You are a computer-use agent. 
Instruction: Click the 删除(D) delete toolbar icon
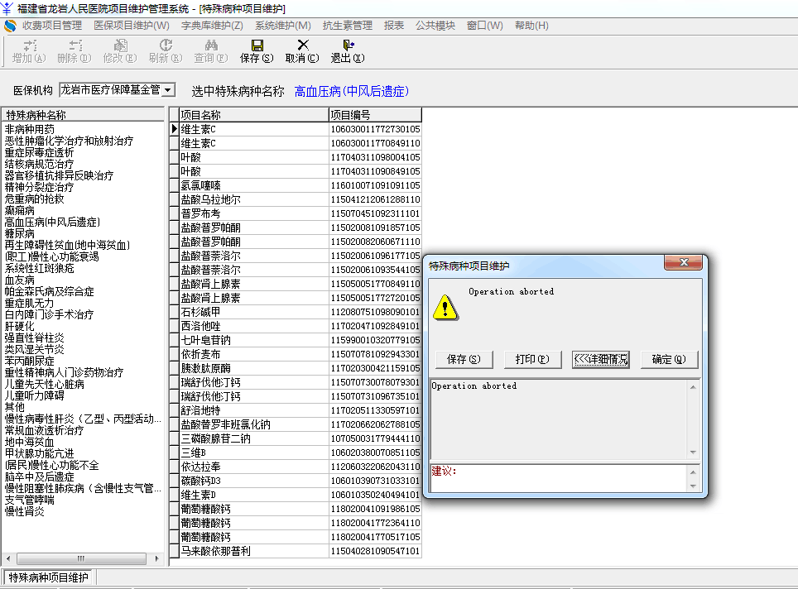[75, 45]
